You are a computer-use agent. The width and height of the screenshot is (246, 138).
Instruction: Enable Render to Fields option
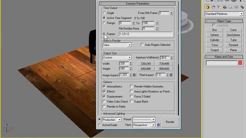tap(104, 107)
